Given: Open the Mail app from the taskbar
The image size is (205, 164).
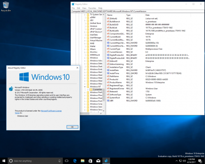Looking at the screenshot, I should pyautogui.click(x=98, y=161).
